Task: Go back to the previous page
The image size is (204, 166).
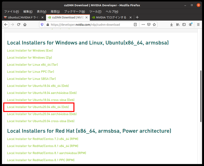Action: tap(6, 25)
